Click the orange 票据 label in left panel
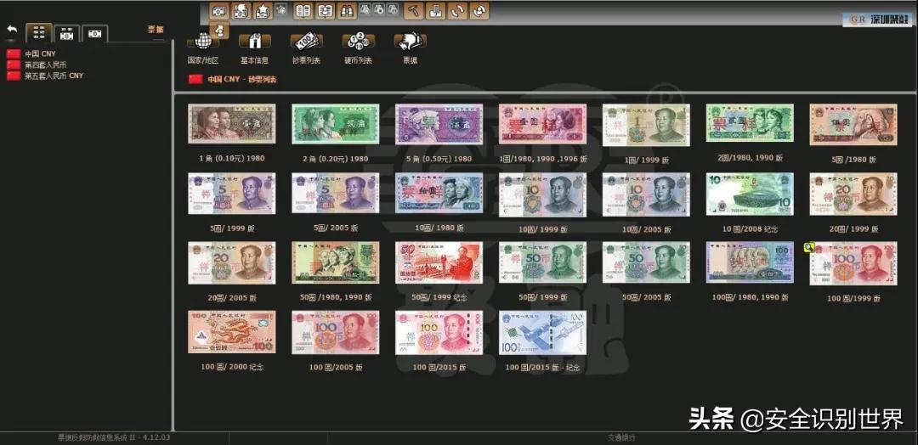The width and height of the screenshot is (918, 445). 156,29
